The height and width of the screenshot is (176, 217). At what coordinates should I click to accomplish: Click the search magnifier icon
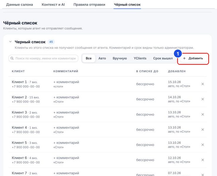[x=12, y=58]
